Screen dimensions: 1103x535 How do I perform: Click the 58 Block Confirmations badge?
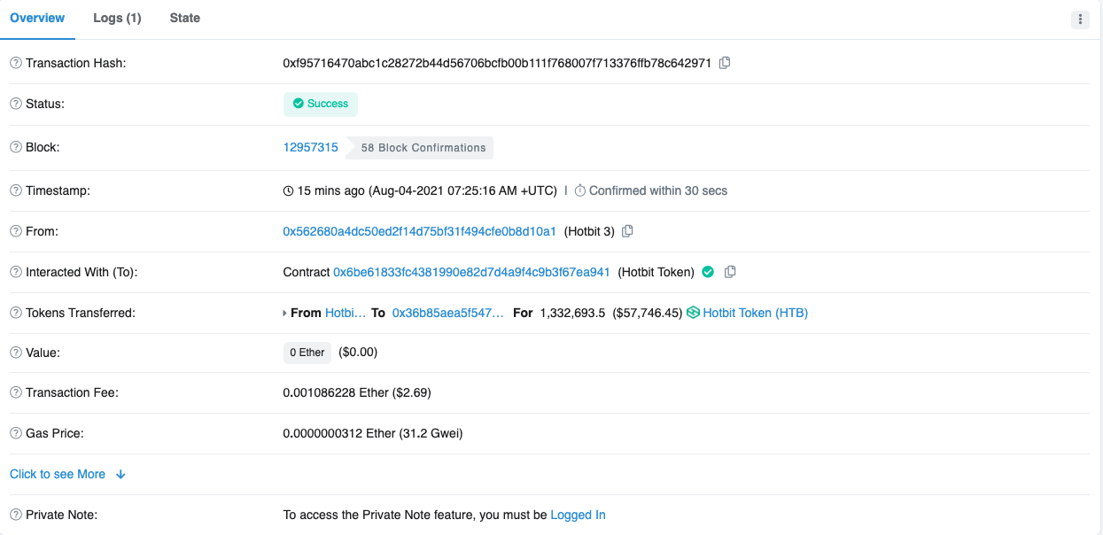[423, 148]
